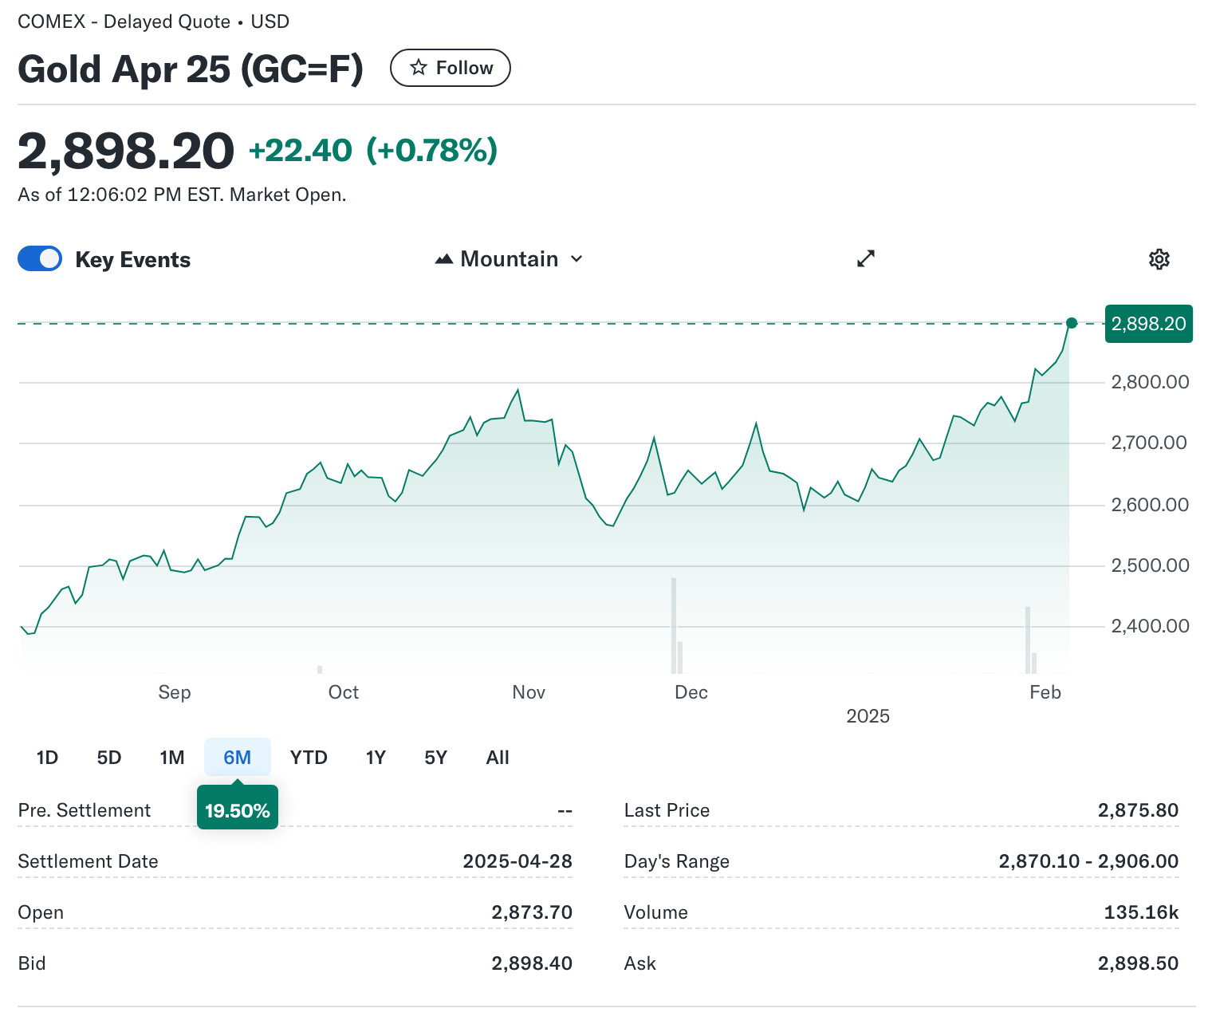The height and width of the screenshot is (1024, 1212).
Task: Switch to YTD range
Action: pyautogui.click(x=309, y=758)
